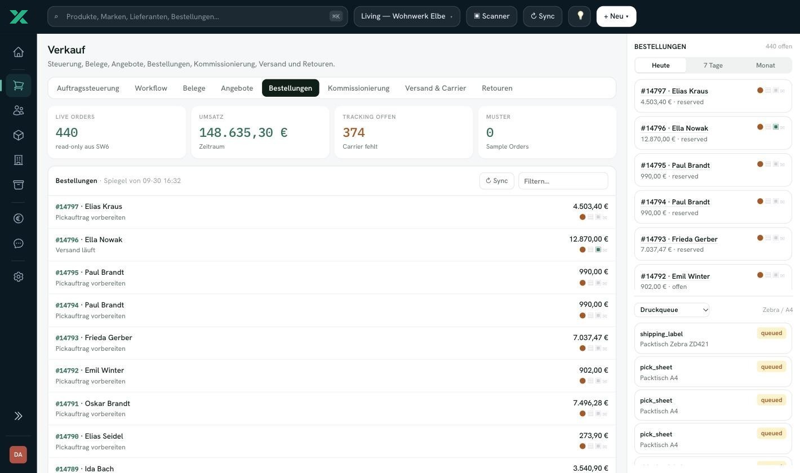Image resolution: width=800 pixels, height=473 pixels.
Task: Open the Auftragssteuerung tab
Action: [x=88, y=88]
